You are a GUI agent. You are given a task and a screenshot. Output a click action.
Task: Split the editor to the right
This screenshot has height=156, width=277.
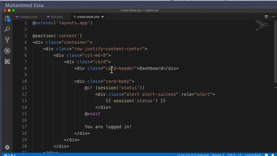[x=266, y=16]
